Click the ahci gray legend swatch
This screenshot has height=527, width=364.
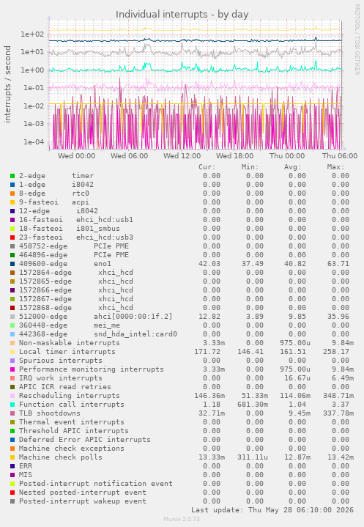click(x=12, y=317)
